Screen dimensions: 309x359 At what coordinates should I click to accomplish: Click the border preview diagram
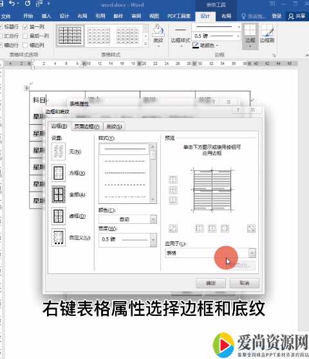coord(212,190)
